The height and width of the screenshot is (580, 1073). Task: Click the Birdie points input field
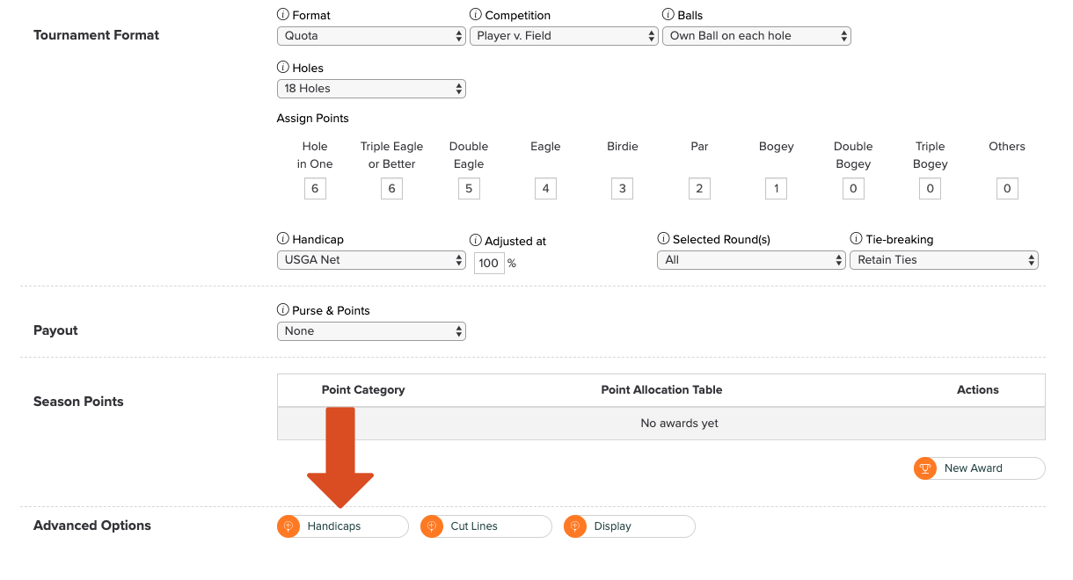(622, 188)
